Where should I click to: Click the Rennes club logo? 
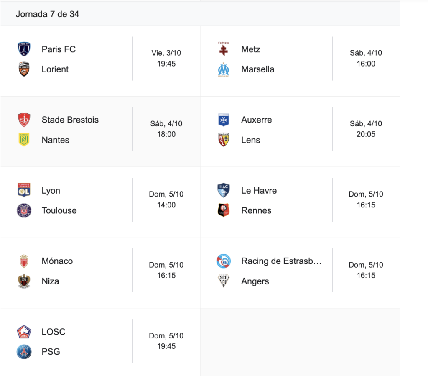click(223, 210)
